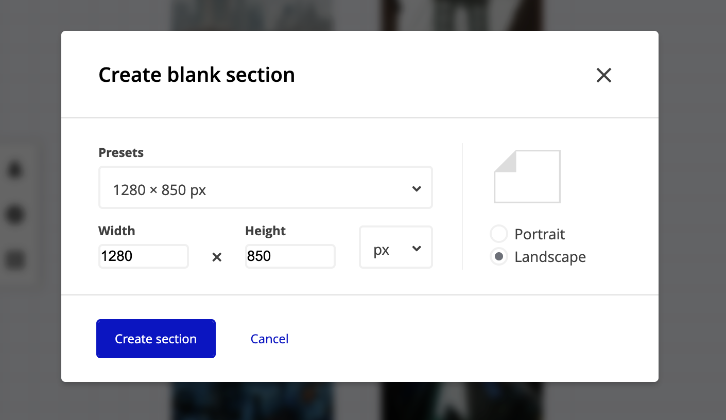Select the Portrait orientation radio button

[x=498, y=234]
